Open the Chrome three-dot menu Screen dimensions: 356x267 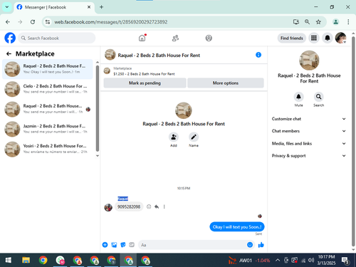click(348, 22)
